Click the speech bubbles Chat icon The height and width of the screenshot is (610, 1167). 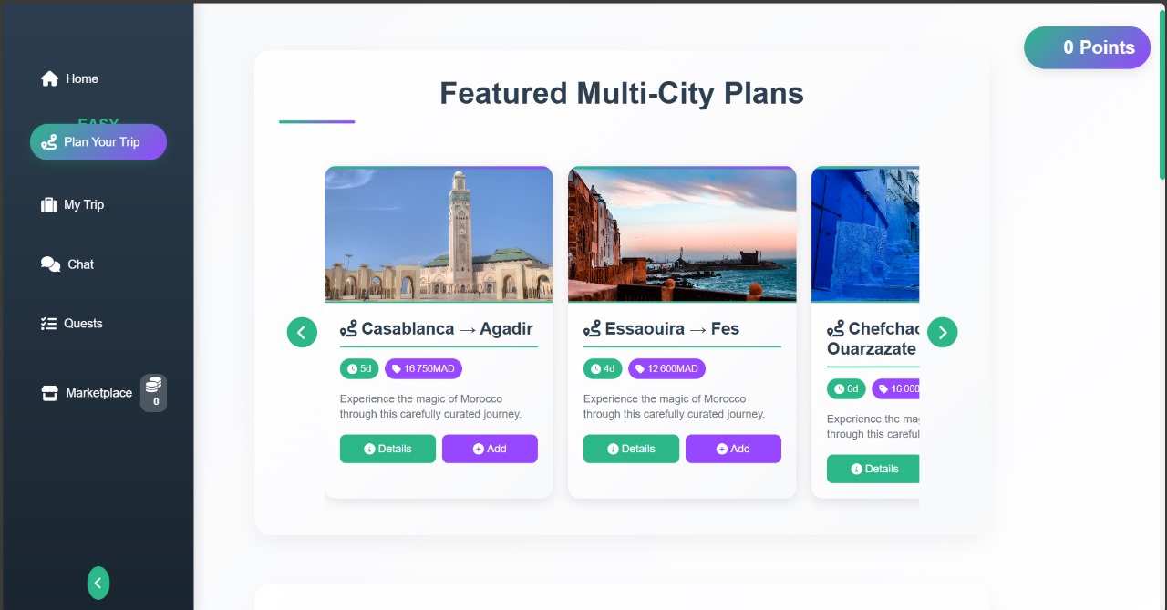click(x=50, y=264)
